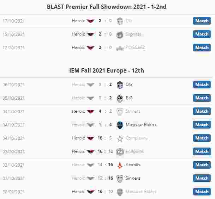Click the Astralis team name link
The image size is (215, 199).
point(133,165)
